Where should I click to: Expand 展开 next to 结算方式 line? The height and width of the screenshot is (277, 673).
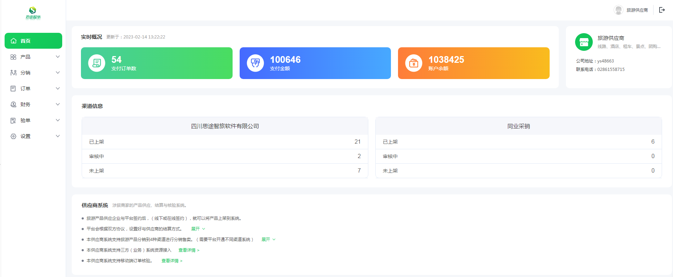(x=198, y=229)
